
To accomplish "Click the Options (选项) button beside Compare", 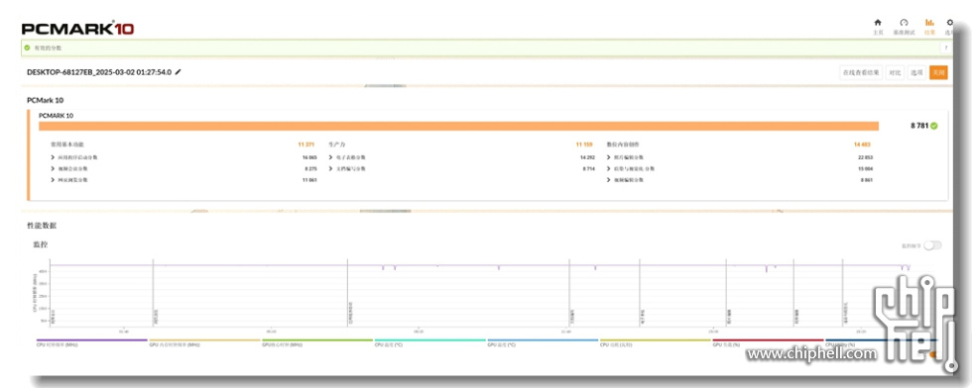I will click(x=916, y=72).
